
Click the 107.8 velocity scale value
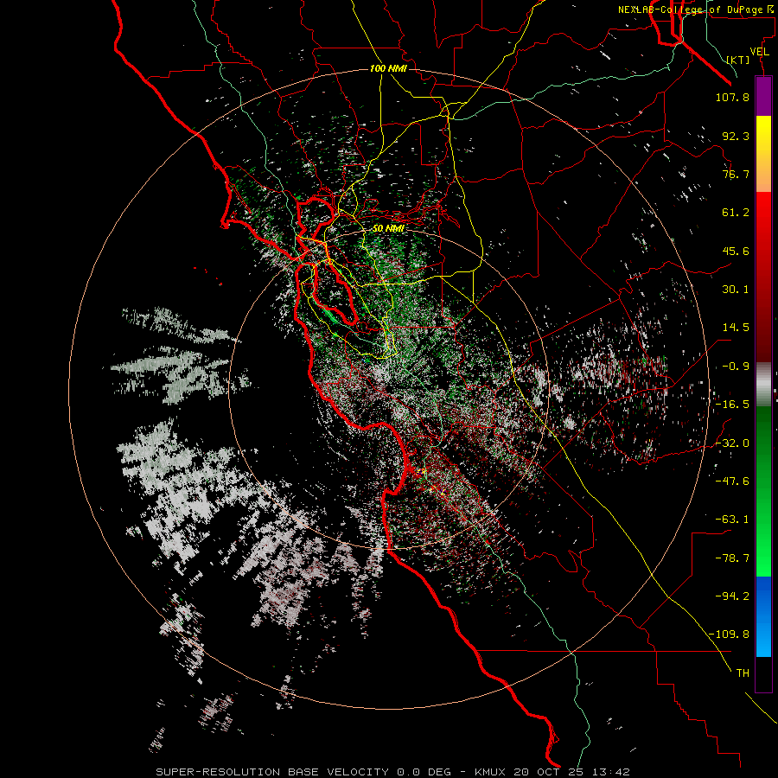tap(732, 97)
